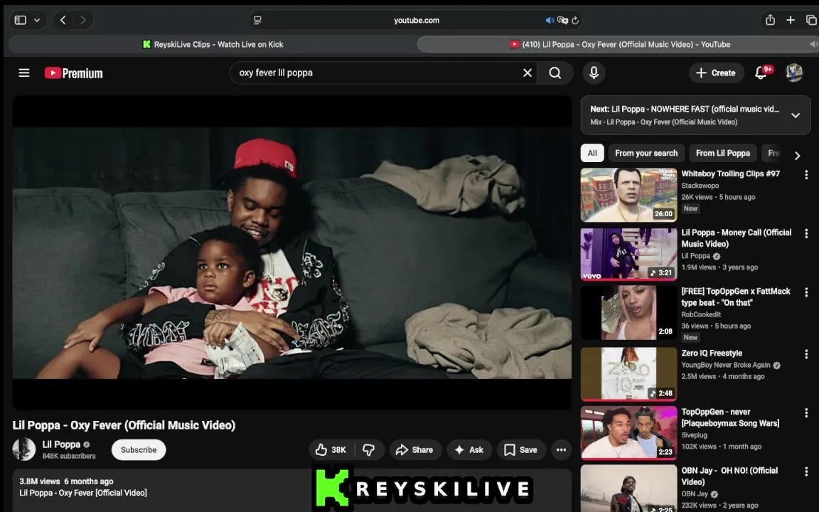The image size is (819, 512).
Task: Open the page reader icon in address bar
Action: click(257, 21)
